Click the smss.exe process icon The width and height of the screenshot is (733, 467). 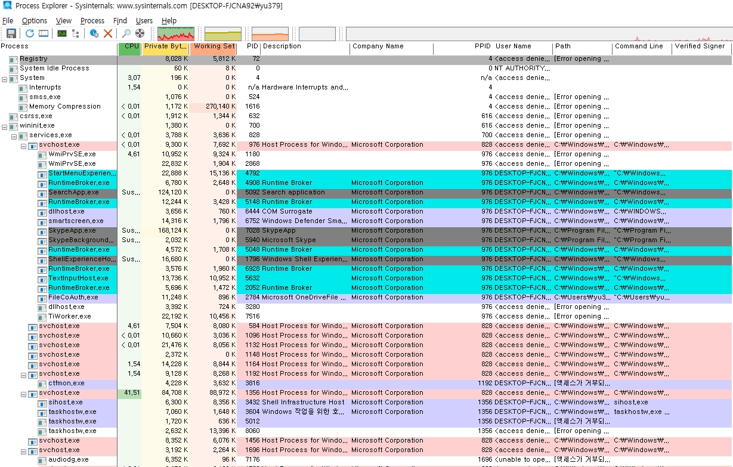pos(23,97)
